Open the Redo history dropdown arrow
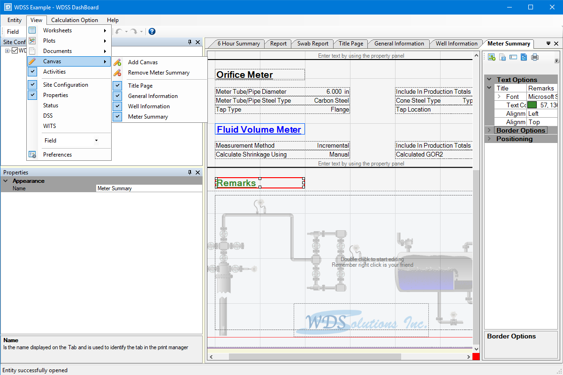Screen dimensions: 563x375 (x=141, y=32)
